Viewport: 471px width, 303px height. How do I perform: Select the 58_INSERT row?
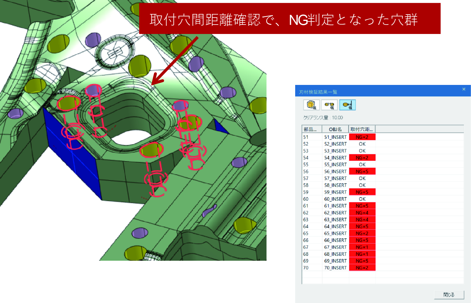(335, 185)
